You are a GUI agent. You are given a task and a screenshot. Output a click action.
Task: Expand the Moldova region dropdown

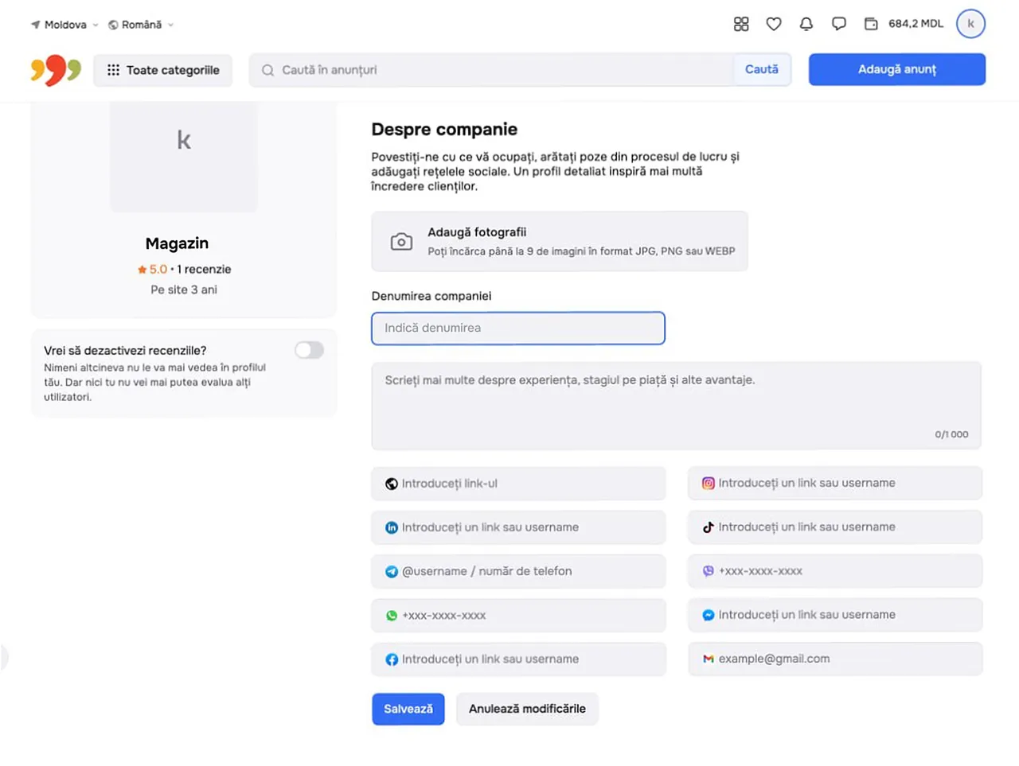pyautogui.click(x=64, y=25)
